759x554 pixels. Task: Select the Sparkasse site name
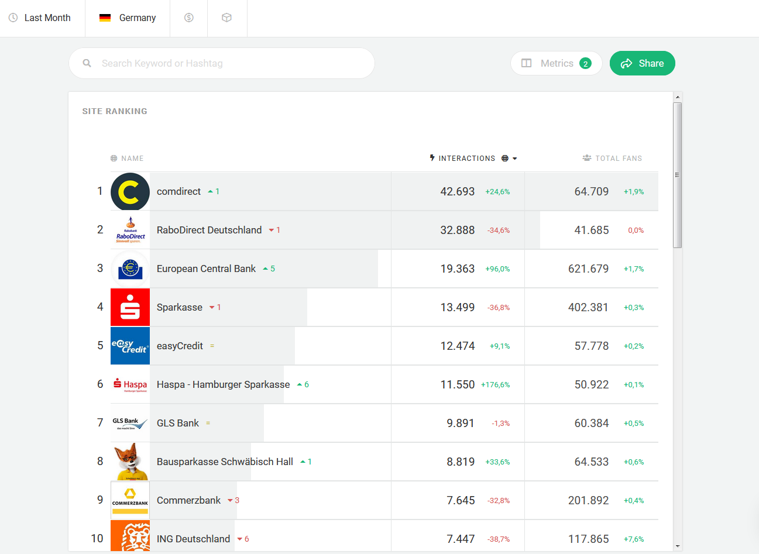[x=179, y=307]
